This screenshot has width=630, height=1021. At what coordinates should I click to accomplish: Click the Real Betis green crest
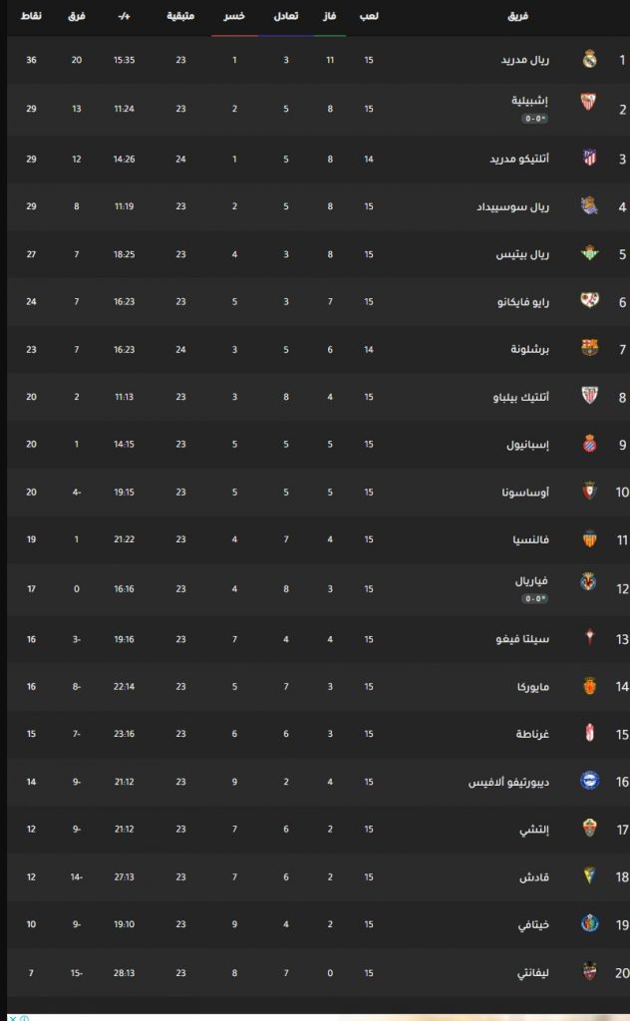coord(590,253)
